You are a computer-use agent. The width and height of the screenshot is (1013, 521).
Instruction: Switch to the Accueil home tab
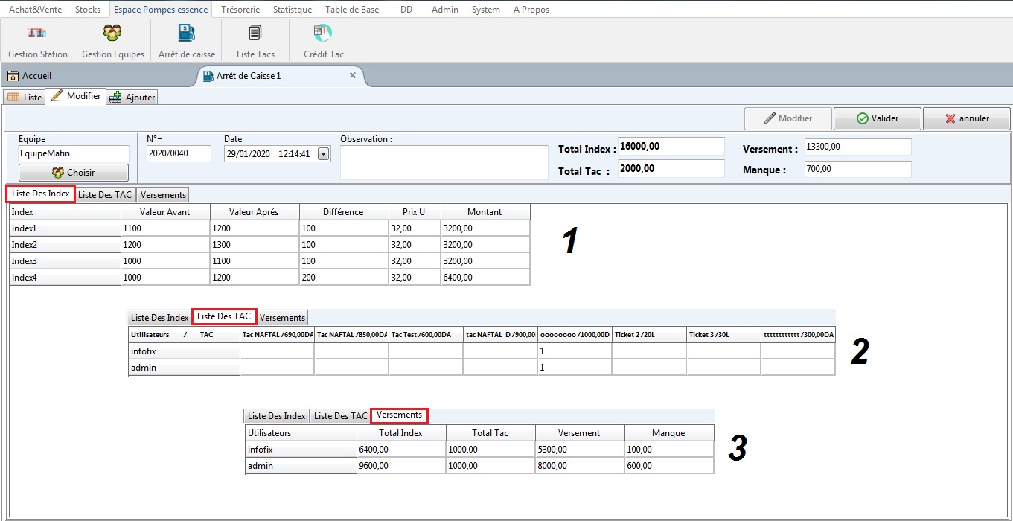[30, 76]
